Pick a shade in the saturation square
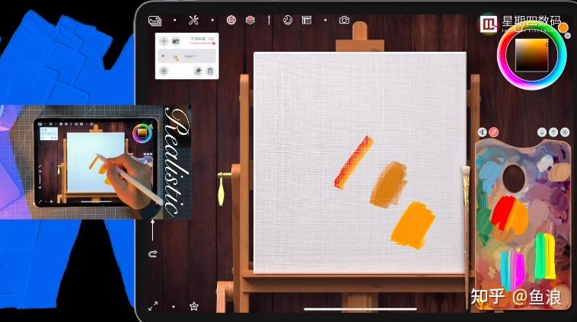The image size is (577, 322). pos(531,56)
